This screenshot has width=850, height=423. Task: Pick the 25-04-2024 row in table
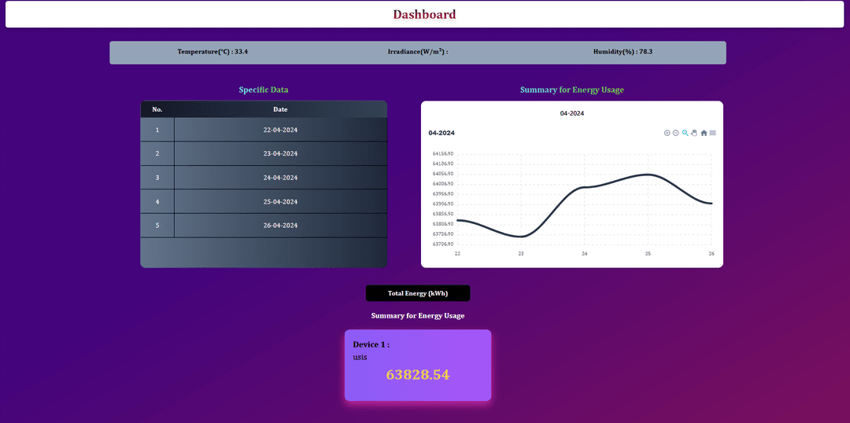[x=280, y=202]
